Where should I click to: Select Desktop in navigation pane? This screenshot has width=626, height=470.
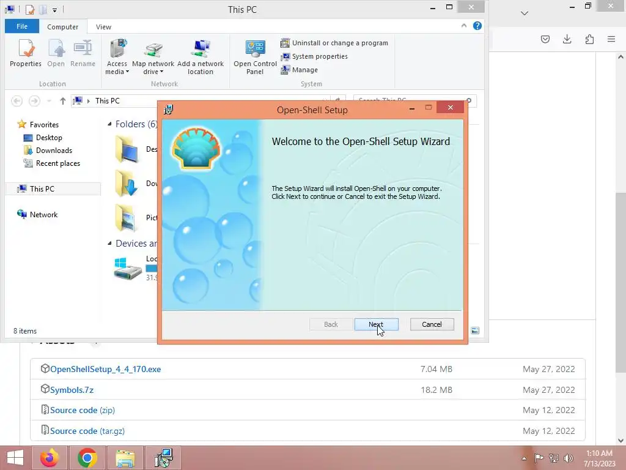point(43,138)
